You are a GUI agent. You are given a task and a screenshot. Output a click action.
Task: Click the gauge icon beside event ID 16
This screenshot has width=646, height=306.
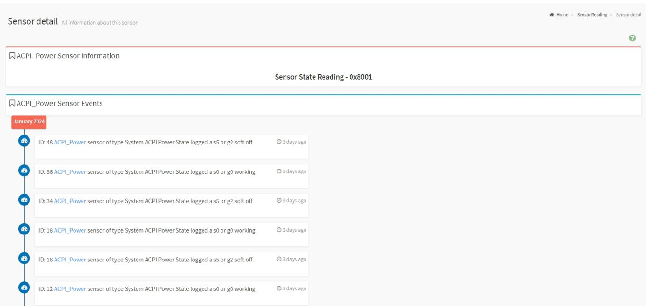point(24,258)
